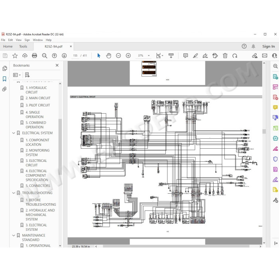This screenshot has height=279, width=279.
Task: Click the document vertical scrollbar thumb
Action: coord(264,131)
